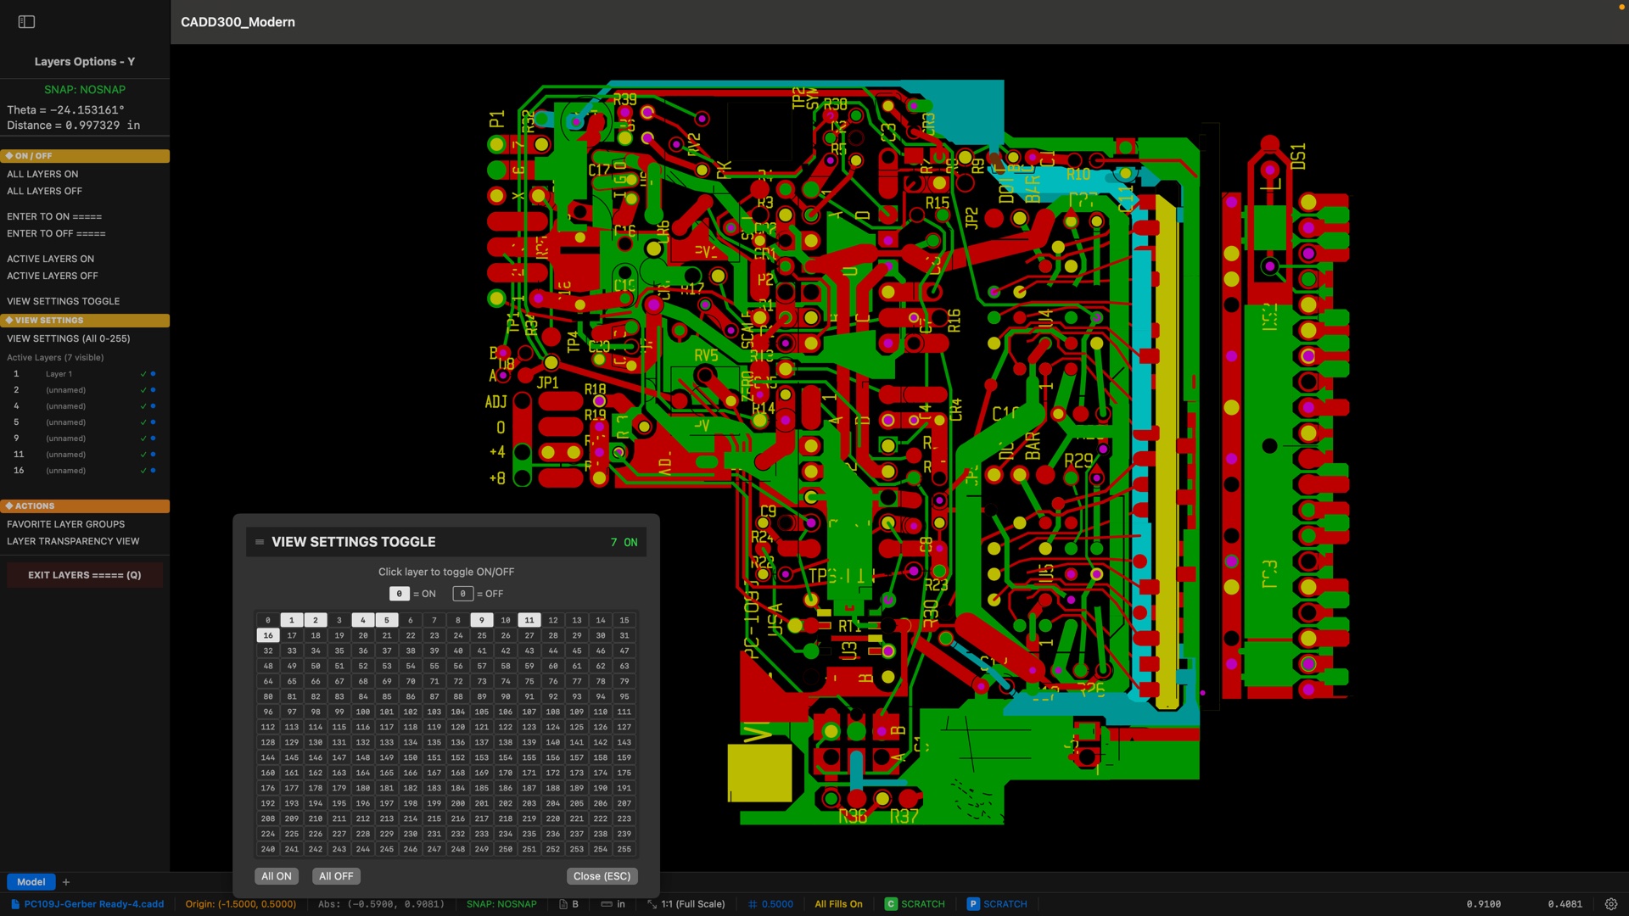This screenshot has height=916, width=1629.
Task: Click the 1:1 (Full Scale) status item
Action: pyautogui.click(x=693, y=904)
